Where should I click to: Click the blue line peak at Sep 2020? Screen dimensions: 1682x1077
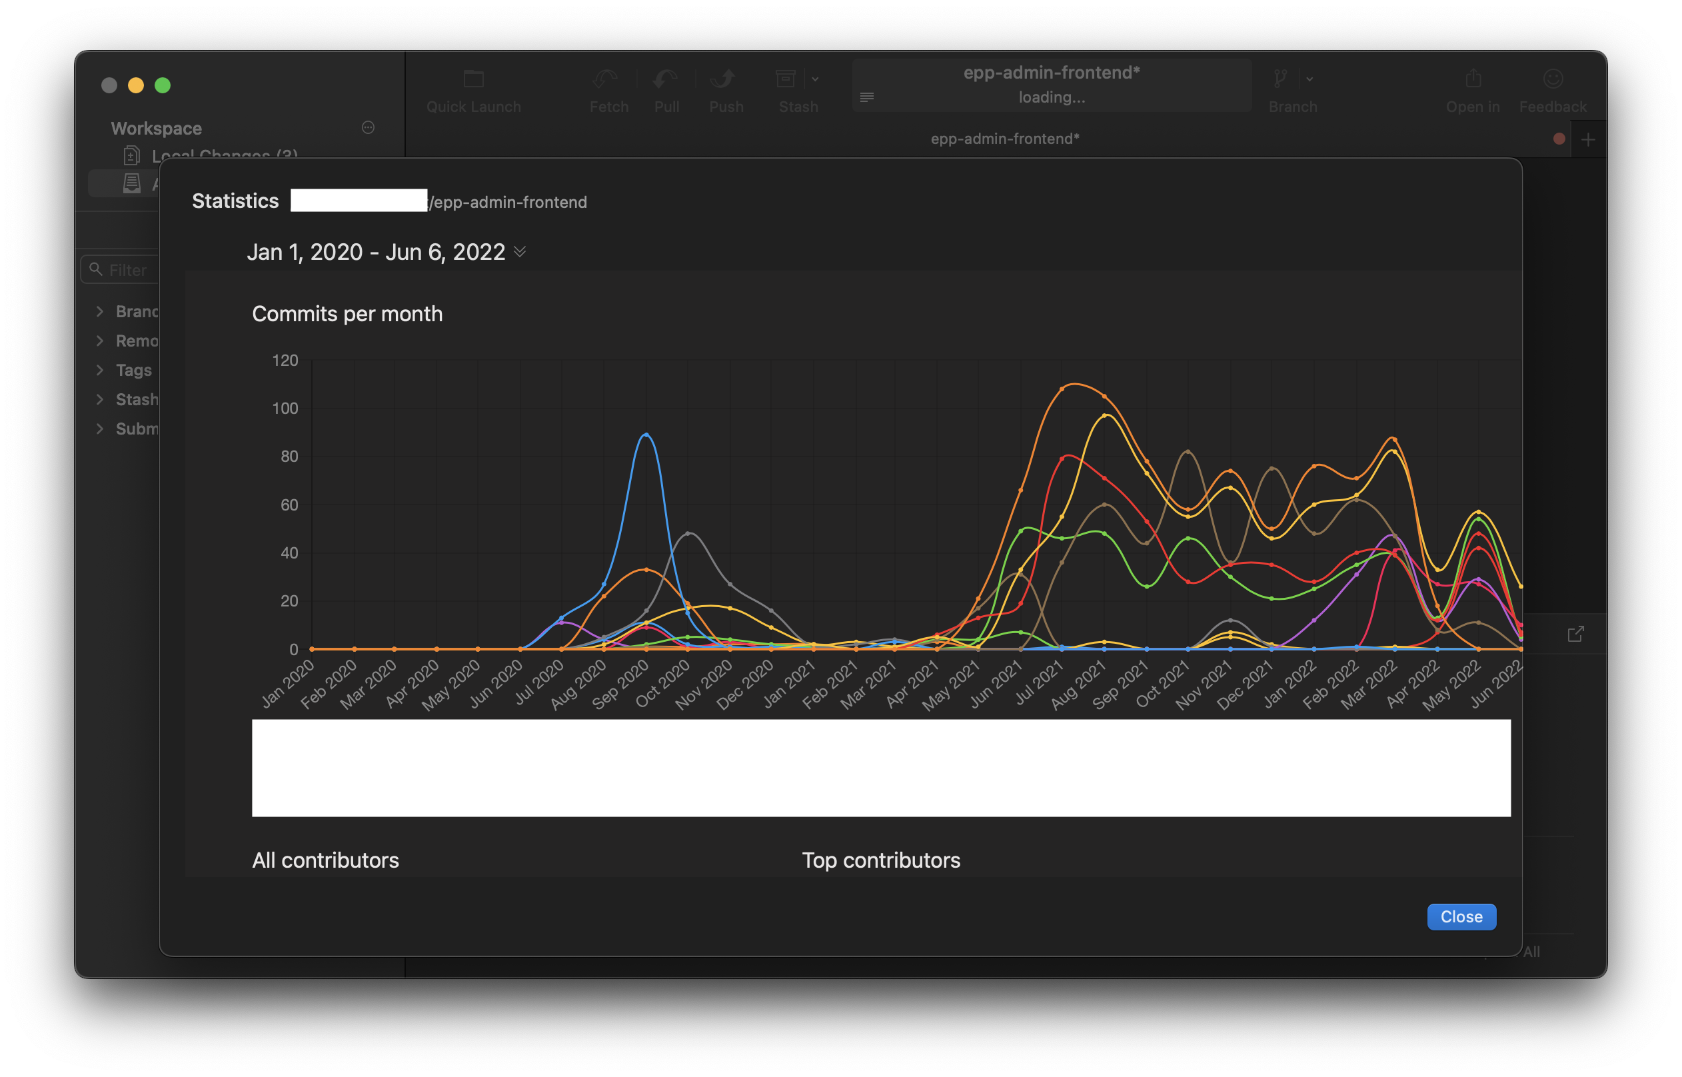[646, 435]
